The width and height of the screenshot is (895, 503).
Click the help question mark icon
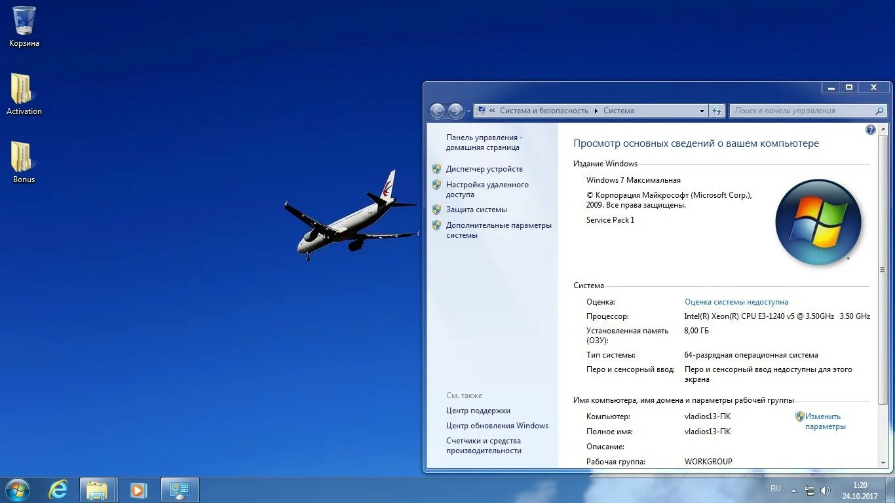click(x=871, y=130)
